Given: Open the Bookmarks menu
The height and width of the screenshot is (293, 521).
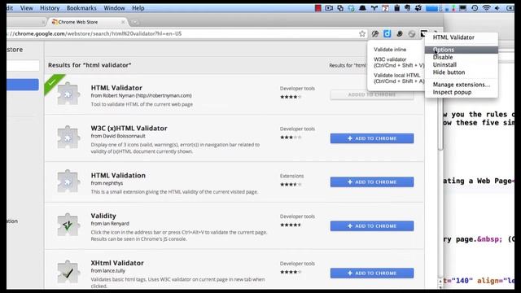Looking at the screenshot, I should pos(81,8).
